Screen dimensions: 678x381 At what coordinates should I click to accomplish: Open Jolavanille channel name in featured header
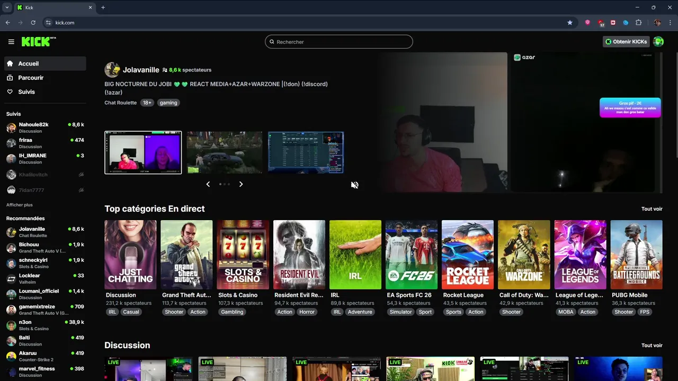(x=141, y=70)
